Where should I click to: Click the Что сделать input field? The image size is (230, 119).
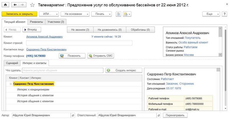pyautogui.click(x=63, y=70)
